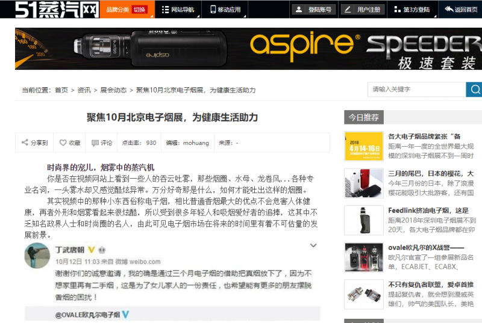This screenshot has height=323, width=482.
Task: Click the keyword search input field
Action: (417, 90)
